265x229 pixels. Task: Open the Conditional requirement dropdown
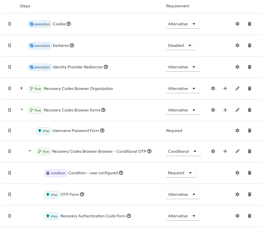tap(183, 151)
